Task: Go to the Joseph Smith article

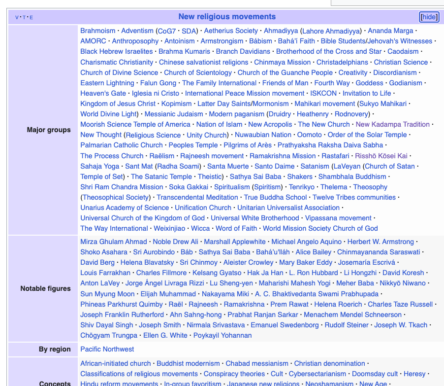Action: [159, 325]
